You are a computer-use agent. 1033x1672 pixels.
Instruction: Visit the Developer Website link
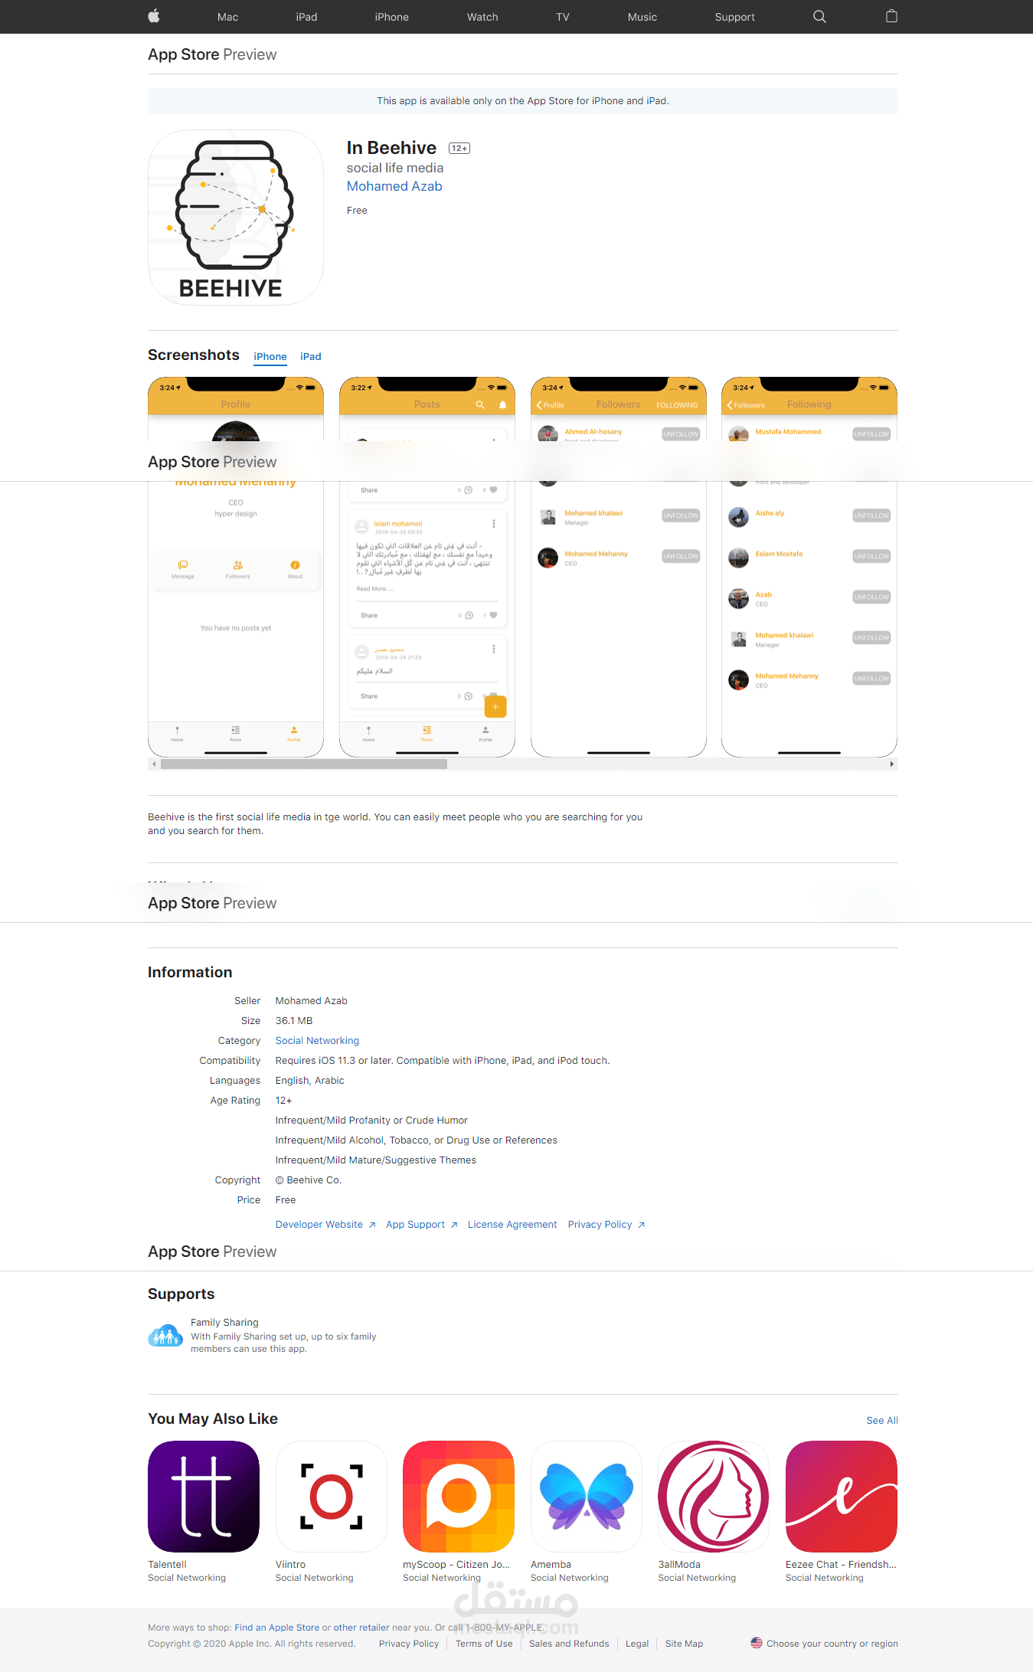[325, 1225]
